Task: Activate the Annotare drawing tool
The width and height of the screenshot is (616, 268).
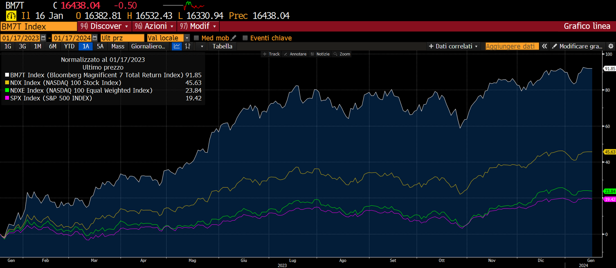Action: [295, 54]
